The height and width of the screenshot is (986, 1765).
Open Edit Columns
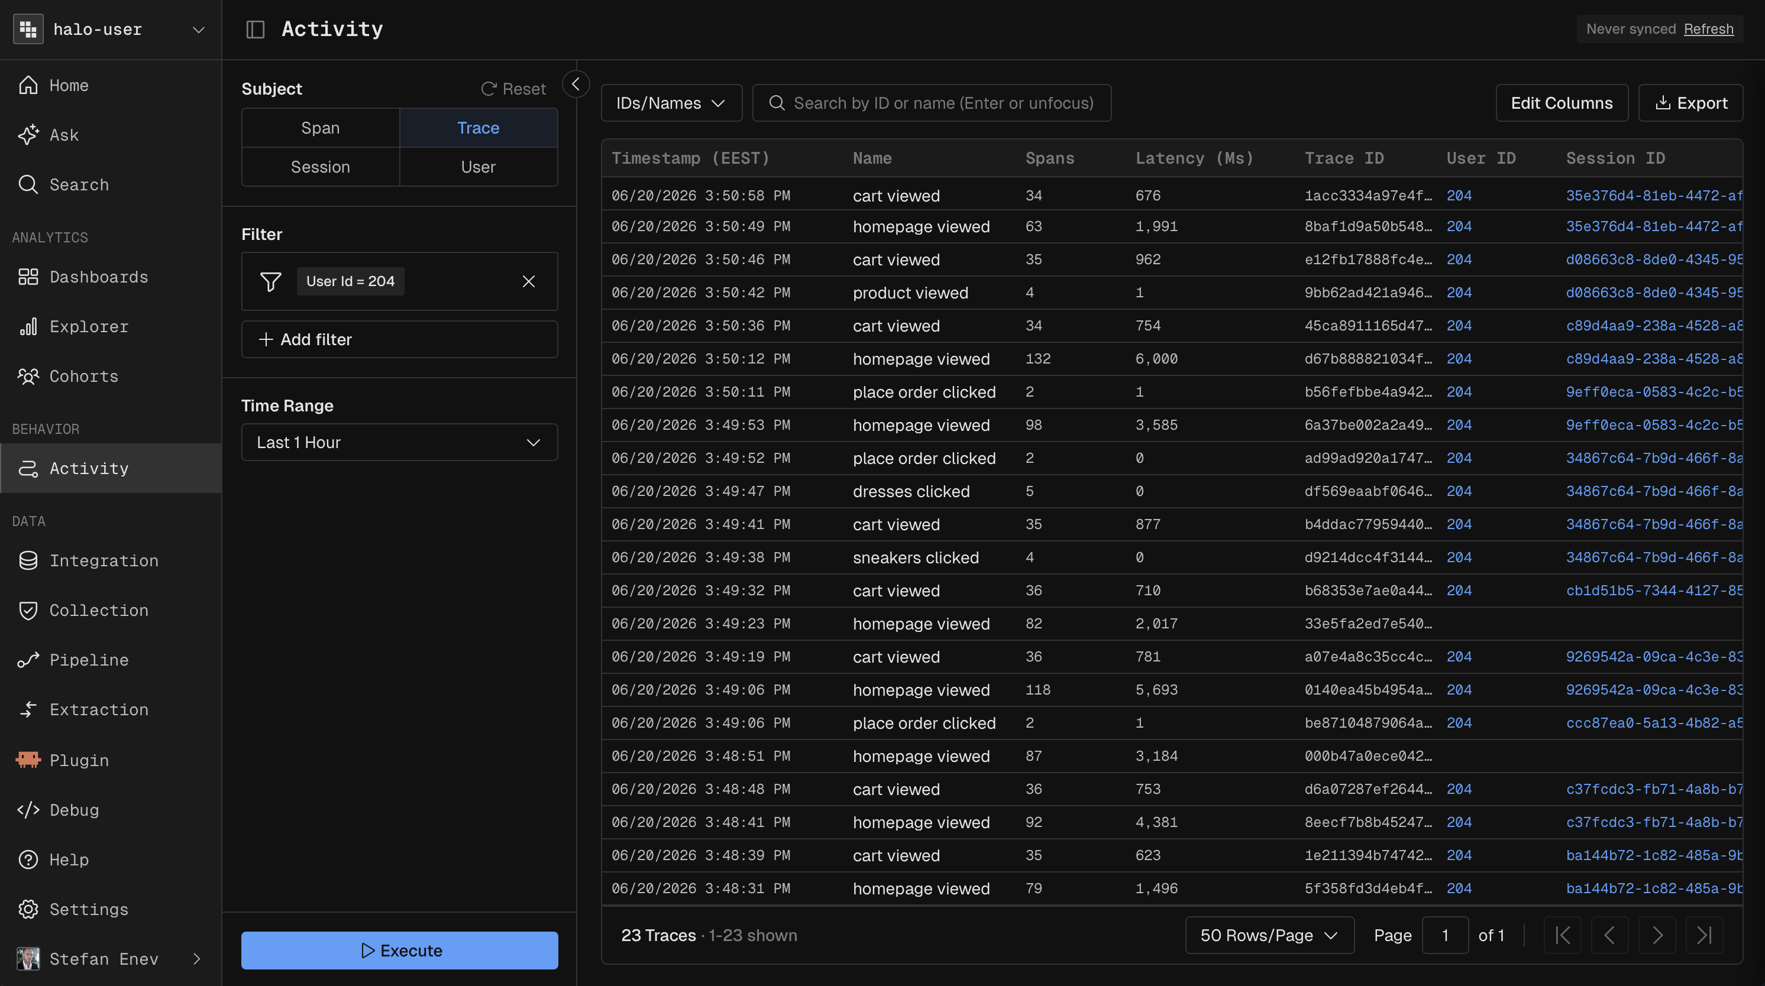pos(1562,103)
